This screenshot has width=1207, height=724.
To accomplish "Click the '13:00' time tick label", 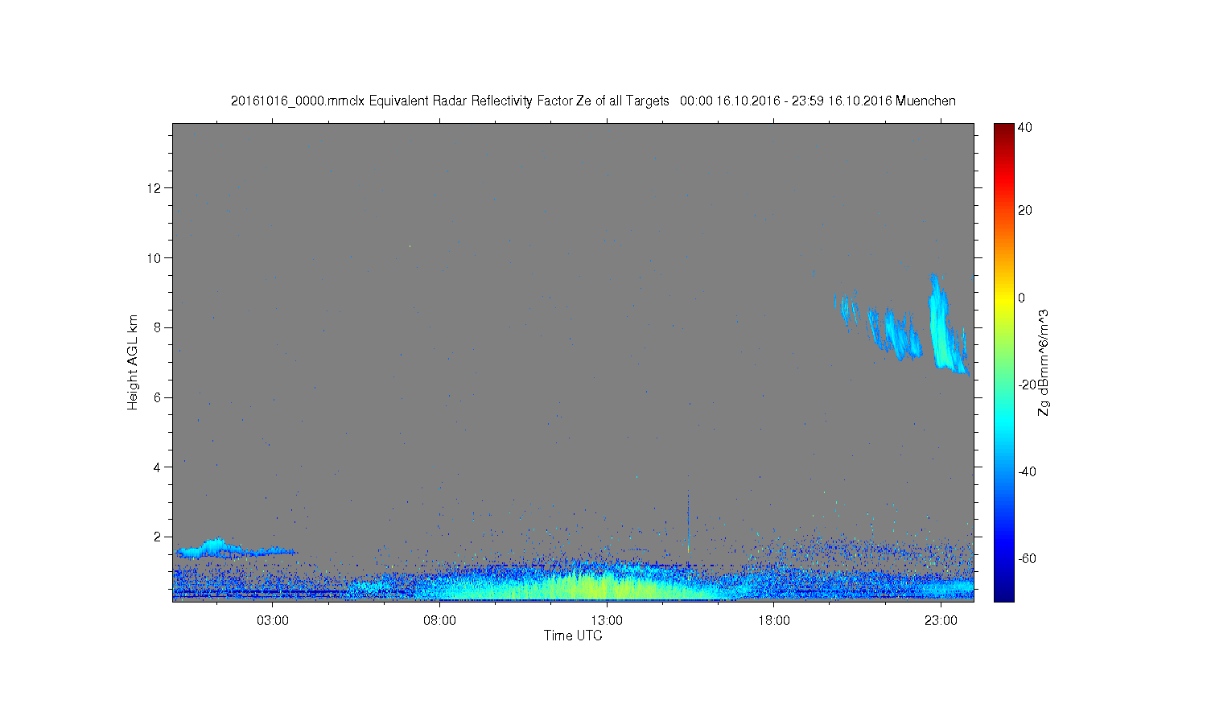I will (x=607, y=620).
